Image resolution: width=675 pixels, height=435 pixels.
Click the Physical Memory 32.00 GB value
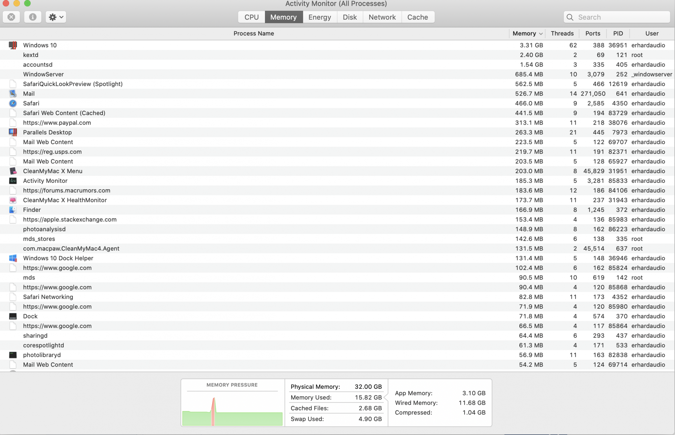pos(368,387)
